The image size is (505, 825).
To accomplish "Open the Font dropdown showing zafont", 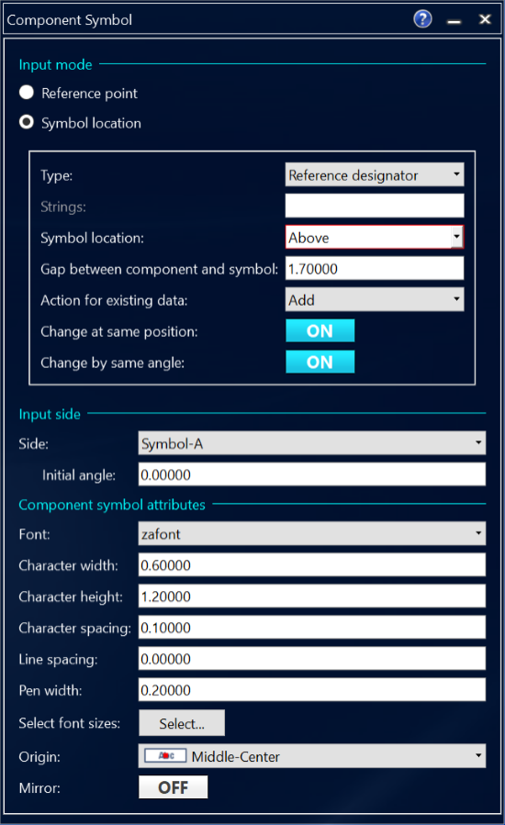I will [x=312, y=533].
